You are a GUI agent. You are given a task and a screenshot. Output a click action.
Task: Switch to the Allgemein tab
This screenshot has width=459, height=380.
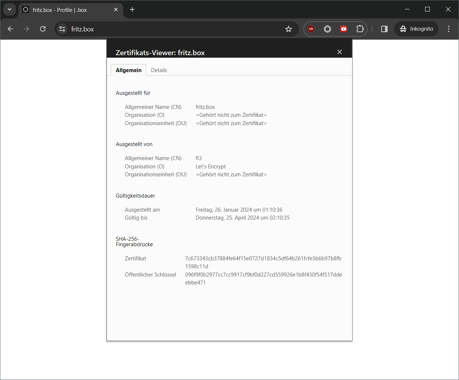pos(128,70)
